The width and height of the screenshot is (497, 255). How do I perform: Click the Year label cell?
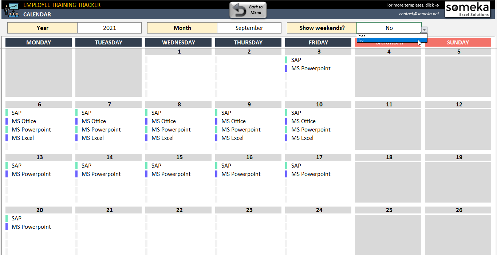coord(42,28)
